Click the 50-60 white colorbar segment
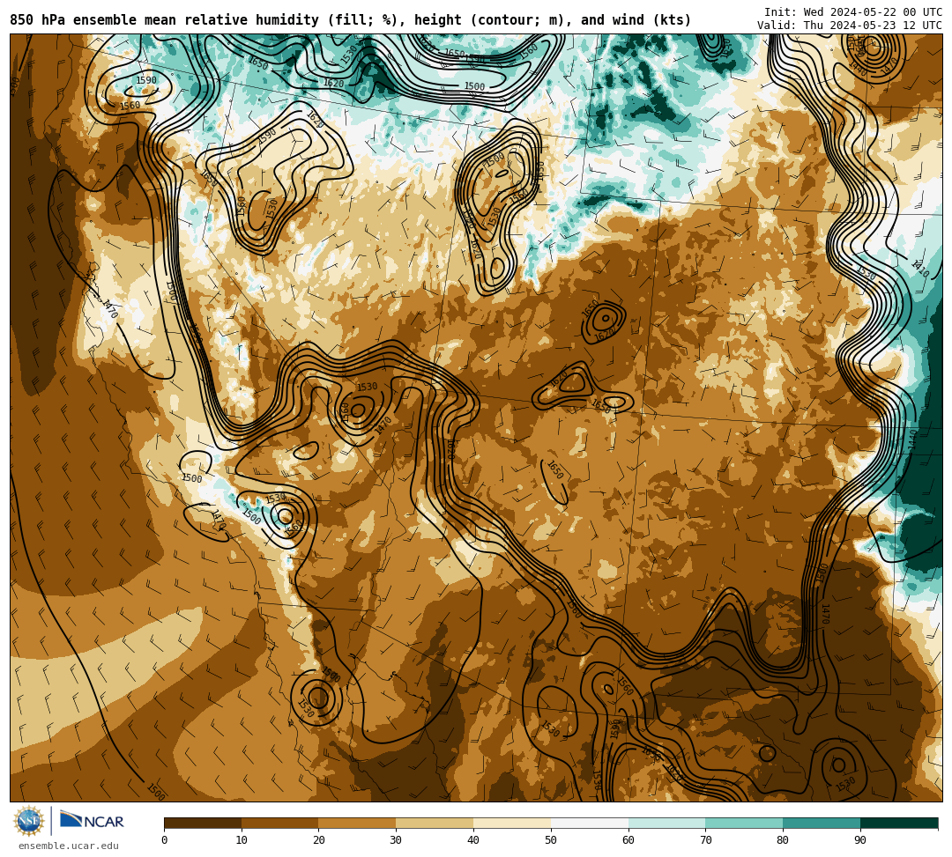 pyautogui.click(x=590, y=823)
